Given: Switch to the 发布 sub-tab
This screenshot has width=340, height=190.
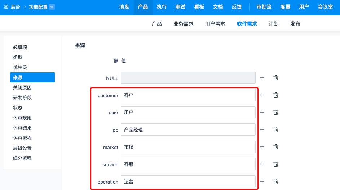Looking at the screenshot, I should (295, 24).
